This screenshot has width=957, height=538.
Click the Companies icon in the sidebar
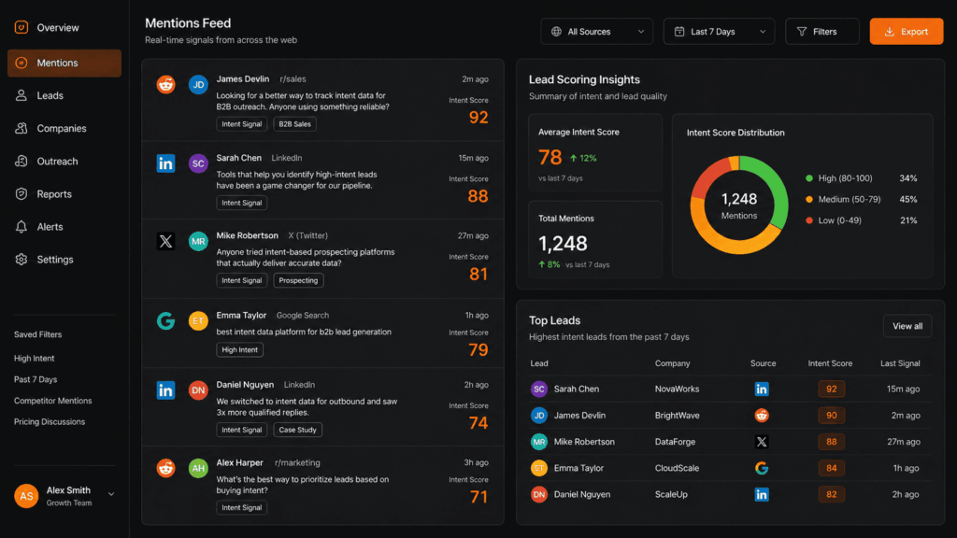21,128
